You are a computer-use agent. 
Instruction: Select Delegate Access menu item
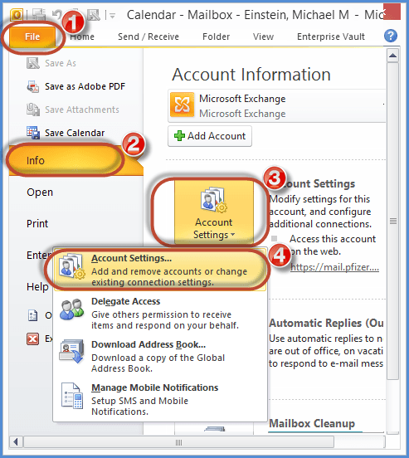(x=159, y=313)
